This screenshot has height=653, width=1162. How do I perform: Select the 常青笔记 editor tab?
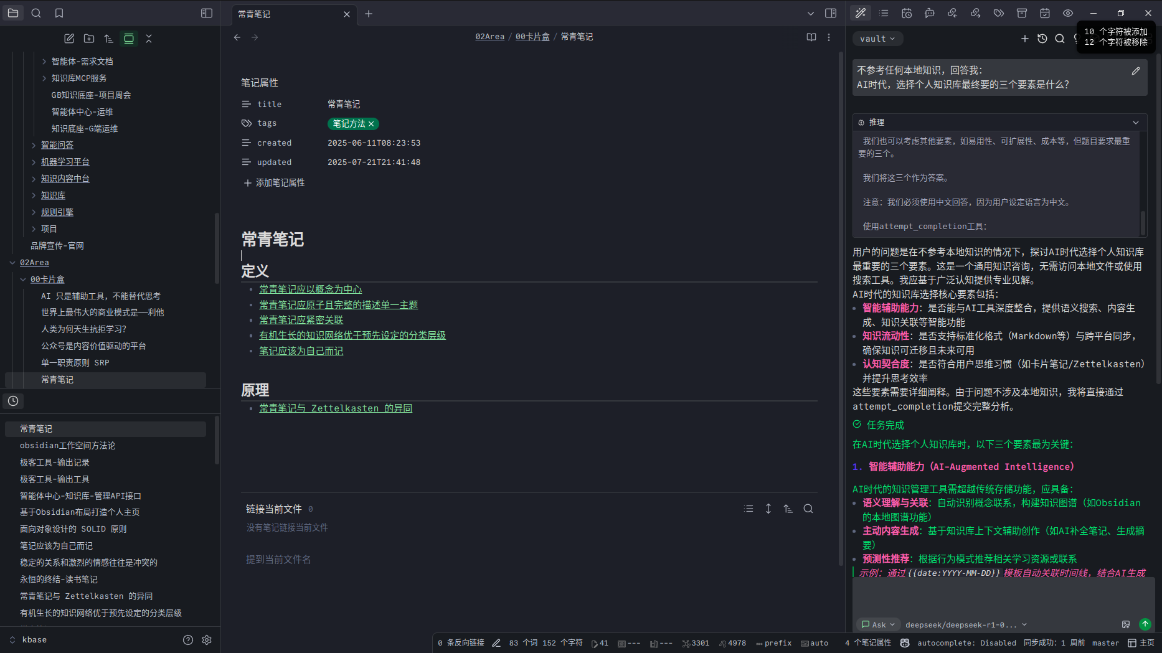tap(286, 14)
